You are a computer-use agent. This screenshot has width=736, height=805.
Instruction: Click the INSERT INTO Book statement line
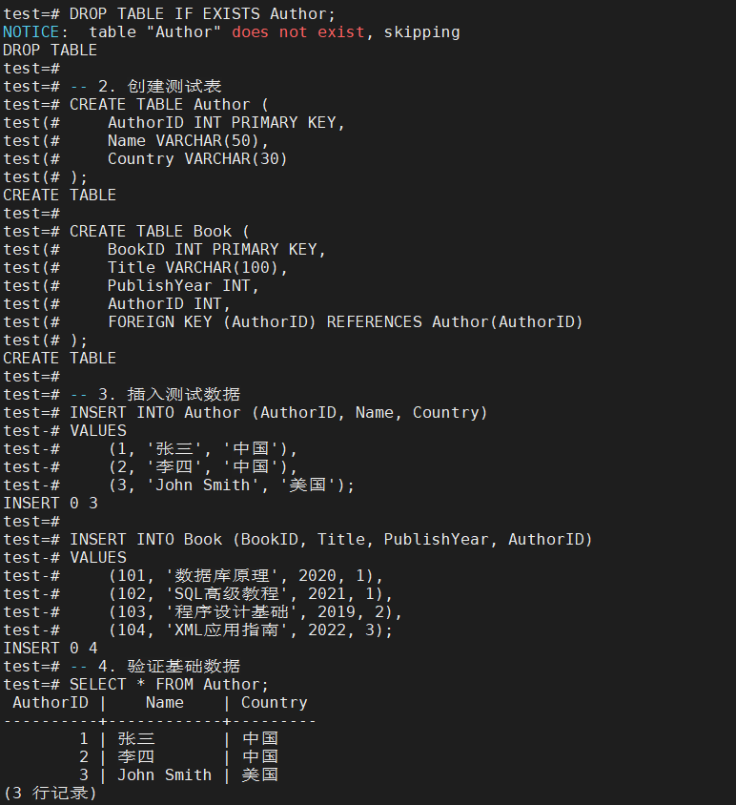point(331,540)
